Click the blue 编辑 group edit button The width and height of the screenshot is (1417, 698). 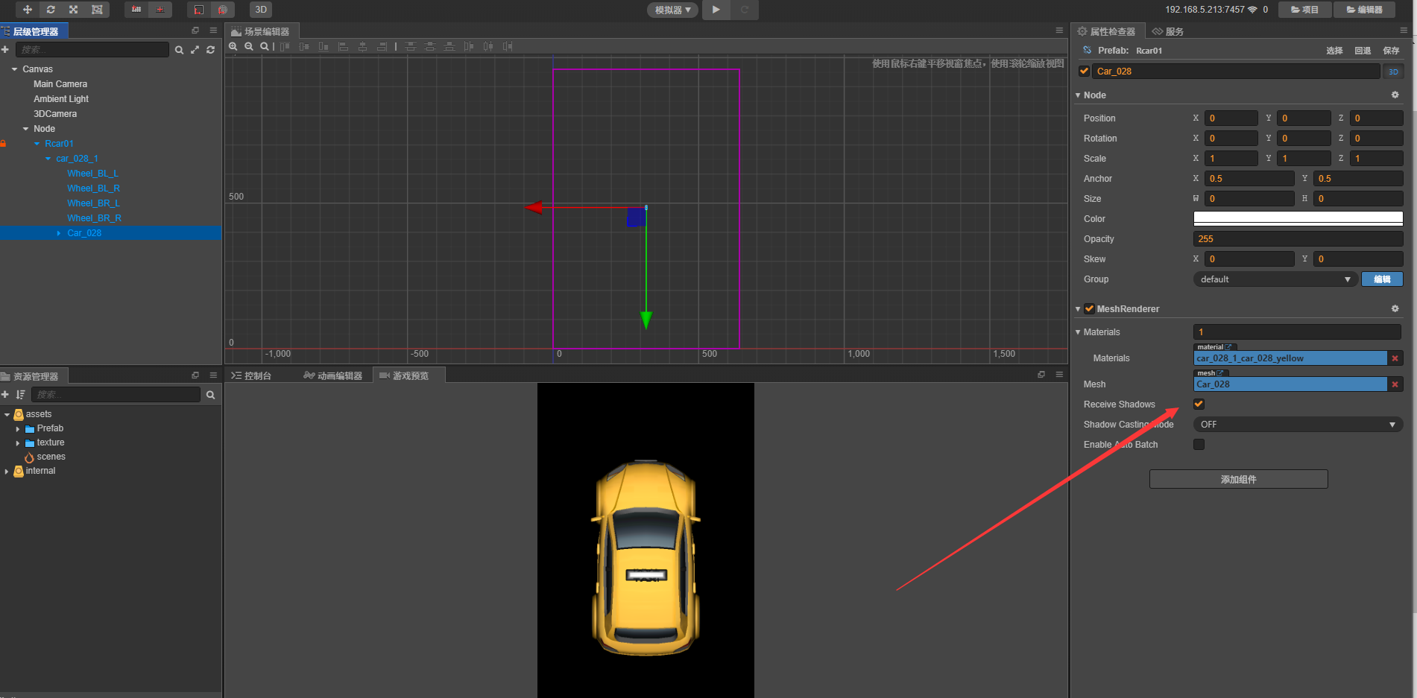(x=1382, y=279)
